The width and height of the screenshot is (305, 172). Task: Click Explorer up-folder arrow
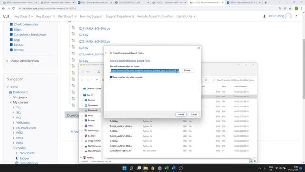pyautogui.click(x=97, y=80)
